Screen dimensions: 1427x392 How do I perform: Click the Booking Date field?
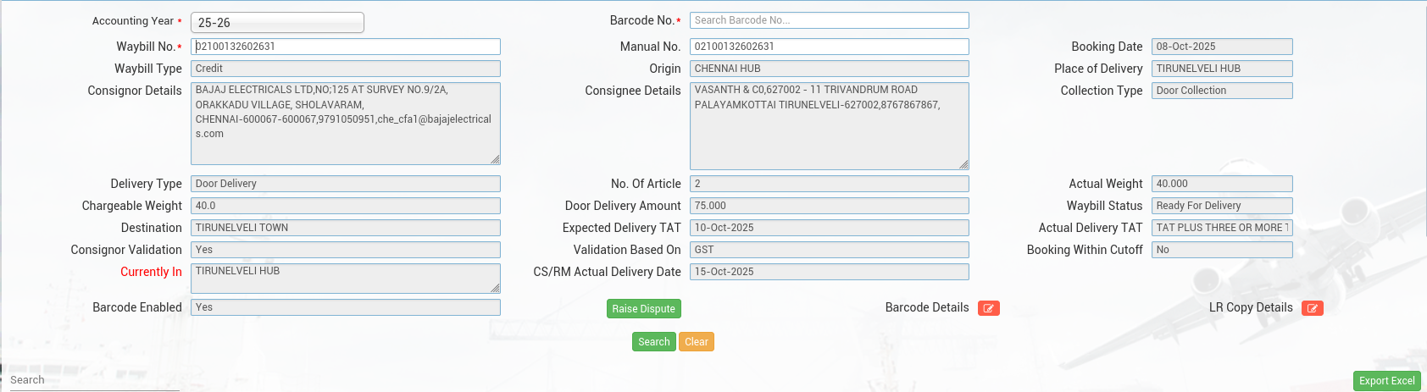tap(1221, 47)
